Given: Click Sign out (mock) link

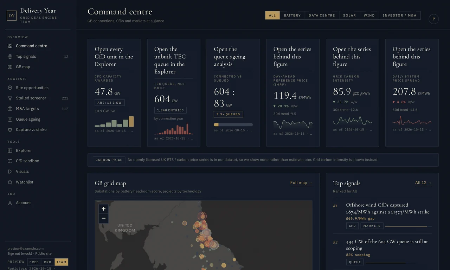Looking at the screenshot, I should pos(20,253).
